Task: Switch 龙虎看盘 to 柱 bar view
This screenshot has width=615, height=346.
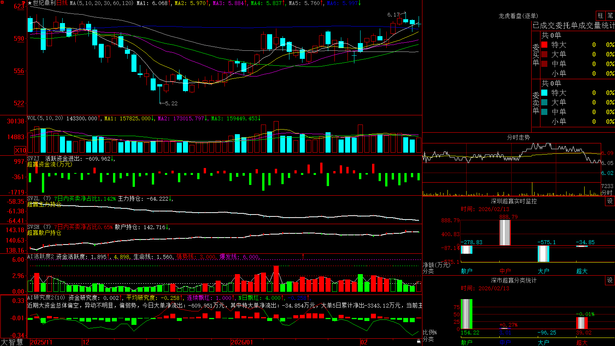Action: [x=600, y=15]
